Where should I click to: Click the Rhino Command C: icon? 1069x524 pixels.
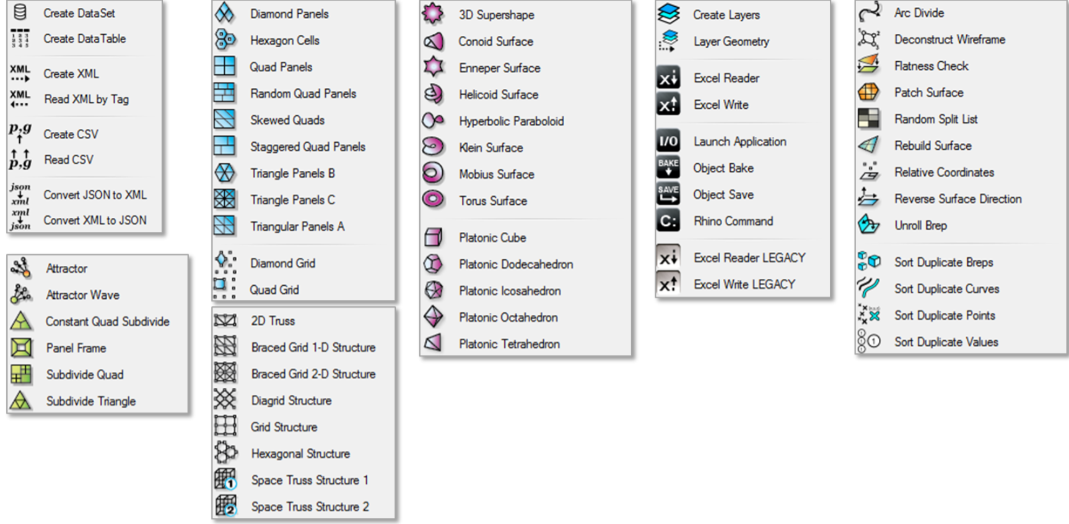click(668, 221)
